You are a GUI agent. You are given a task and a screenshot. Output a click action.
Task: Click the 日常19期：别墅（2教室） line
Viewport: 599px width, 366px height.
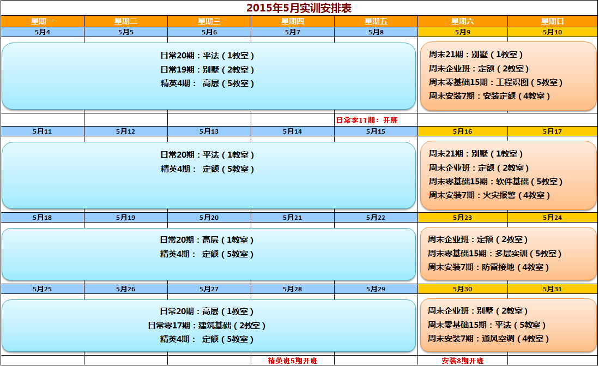(207, 70)
